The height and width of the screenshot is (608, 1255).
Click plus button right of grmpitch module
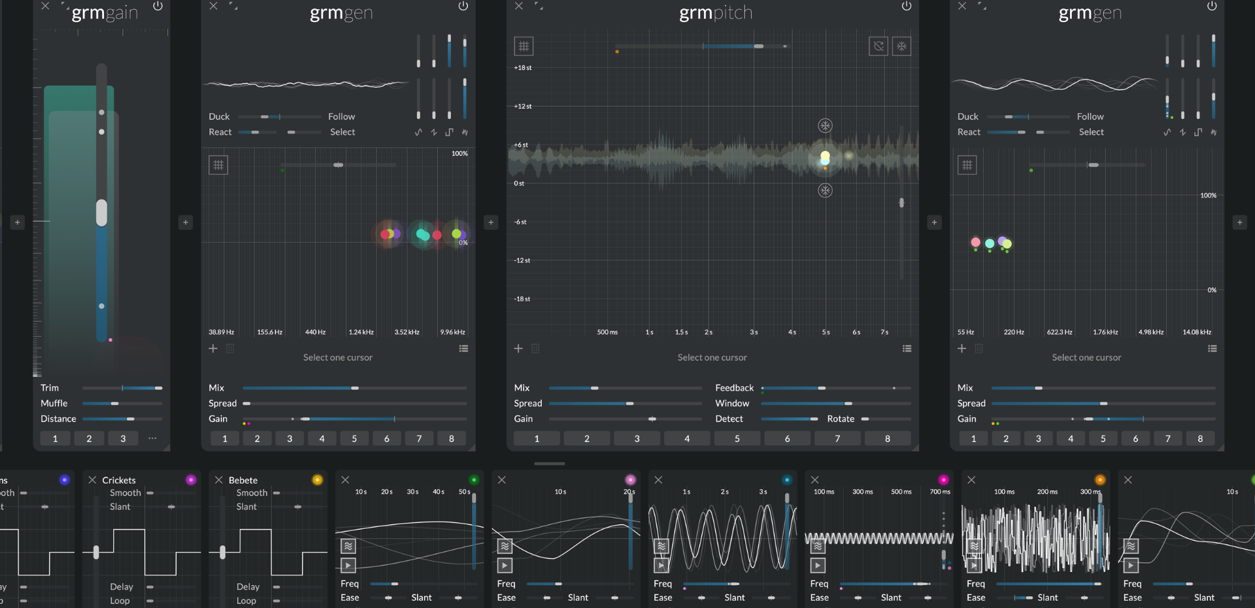coord(934,222)
